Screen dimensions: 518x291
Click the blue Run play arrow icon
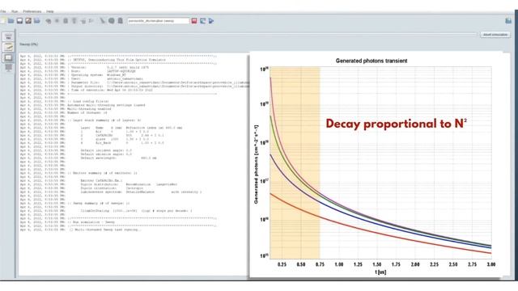click(x=211, y=21)
